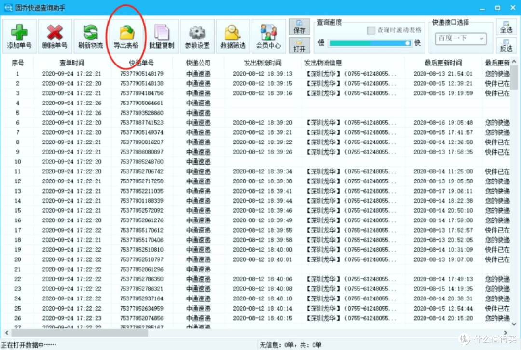Select tracking number 75377905148179
The height and width of the screenshot is (350, 521).
pyautogui.click(x=142, y=74)
